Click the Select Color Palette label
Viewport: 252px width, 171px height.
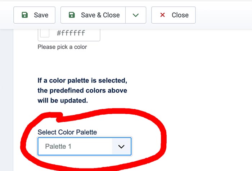(67, 132)
